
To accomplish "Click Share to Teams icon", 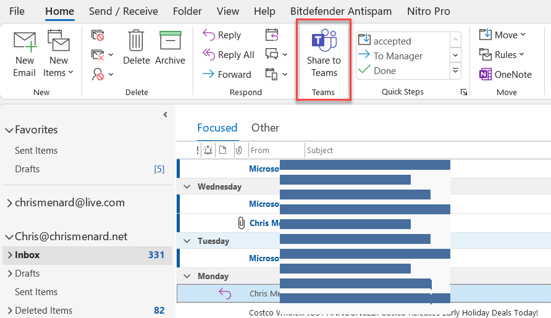I will (x=324, y=42).
